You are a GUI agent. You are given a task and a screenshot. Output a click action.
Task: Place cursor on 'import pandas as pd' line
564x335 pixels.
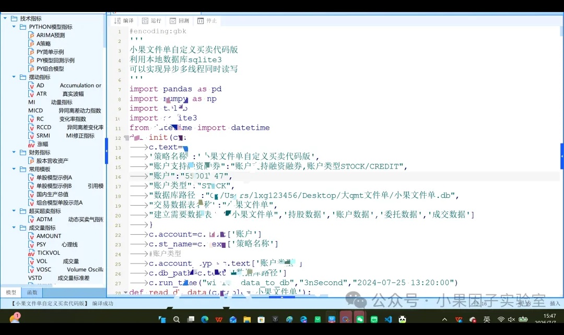(175, 89)
